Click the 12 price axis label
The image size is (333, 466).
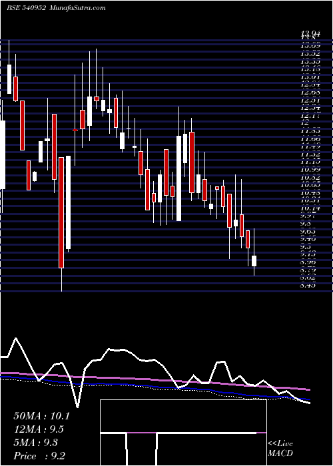pyautogui.click(x=305, y=123)
